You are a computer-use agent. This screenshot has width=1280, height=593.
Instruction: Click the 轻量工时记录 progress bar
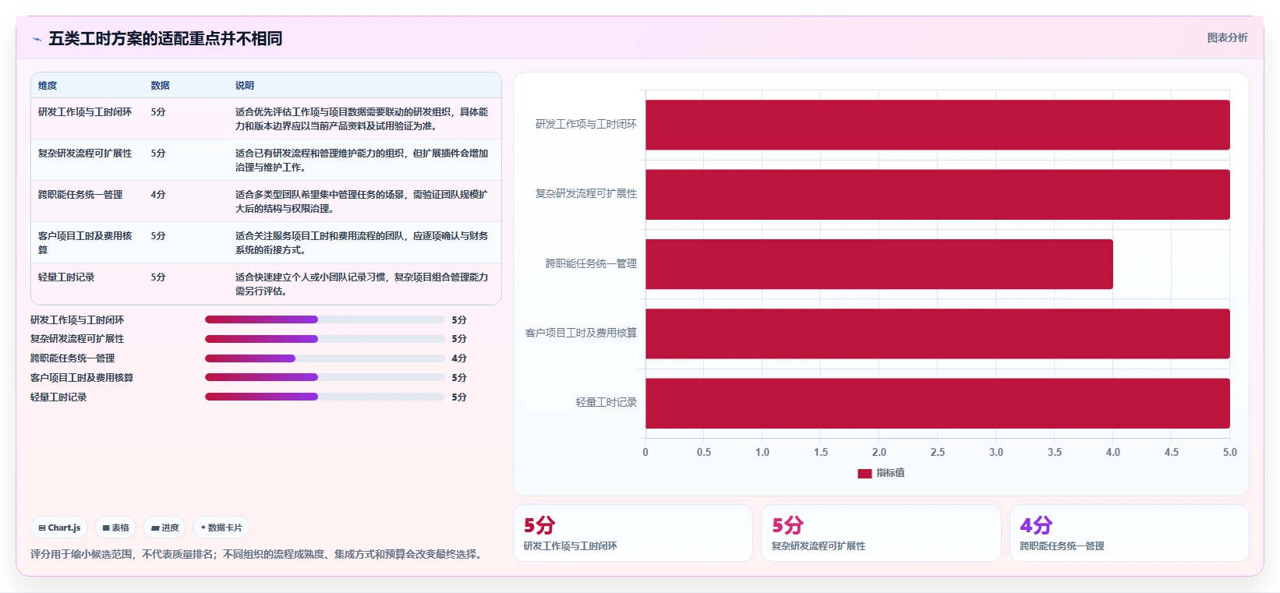[x=324, y=397]
